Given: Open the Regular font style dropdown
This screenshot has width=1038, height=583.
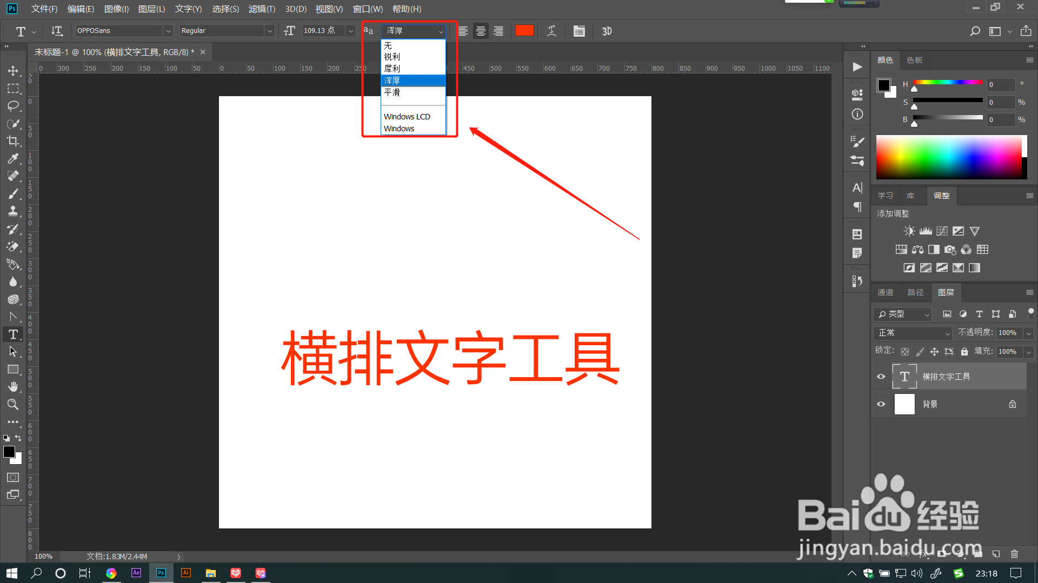Looking at the screenshot, I should (269, 31).
